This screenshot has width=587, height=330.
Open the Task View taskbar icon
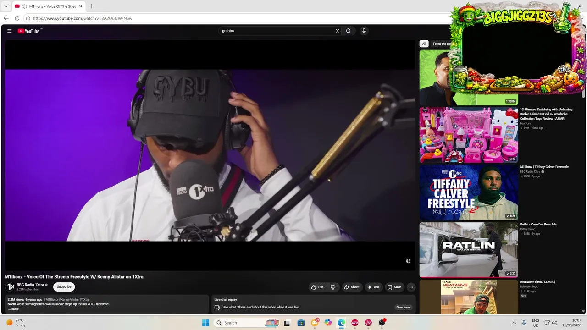click(287, 323)
